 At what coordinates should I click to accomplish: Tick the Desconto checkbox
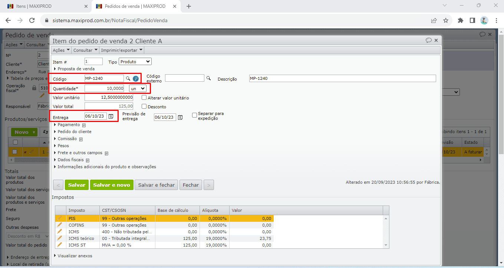144,106
